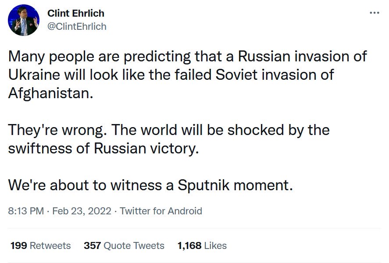This screenshot has height=263, width=389.
Task: Open the Clint Ehrlich display name link
Action: click(x=76, y=13)
